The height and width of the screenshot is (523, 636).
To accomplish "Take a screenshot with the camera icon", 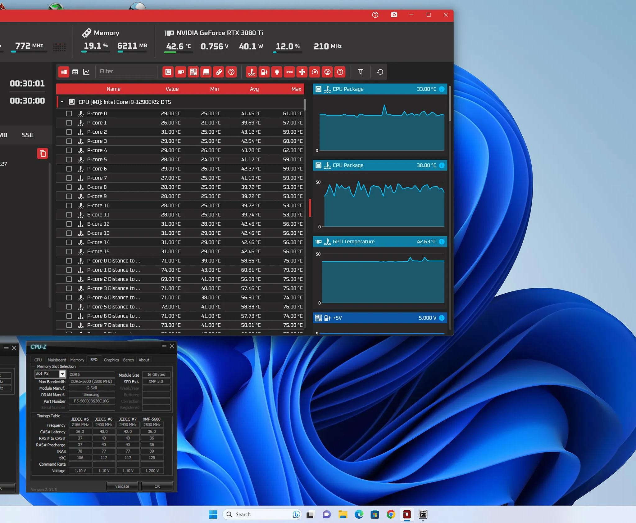I will 394,15.
